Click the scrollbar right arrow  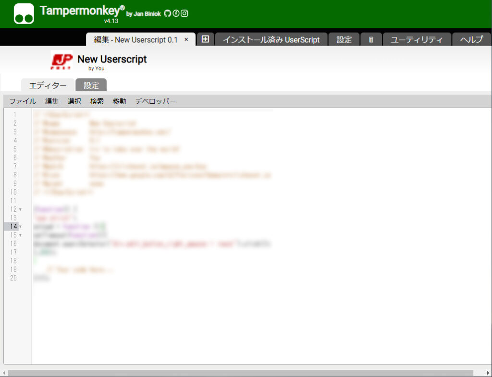(488, 373)
